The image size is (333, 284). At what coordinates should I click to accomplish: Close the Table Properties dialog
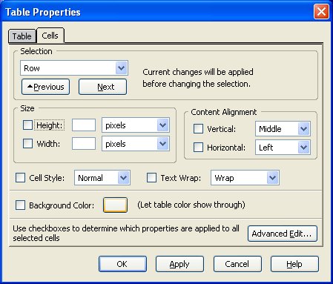click(x=321, y=11)
